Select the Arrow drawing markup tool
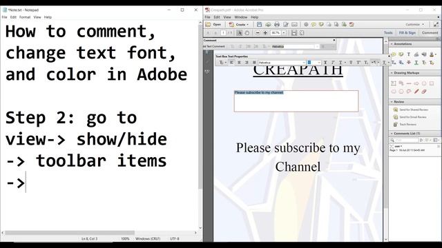 (416, 83)
